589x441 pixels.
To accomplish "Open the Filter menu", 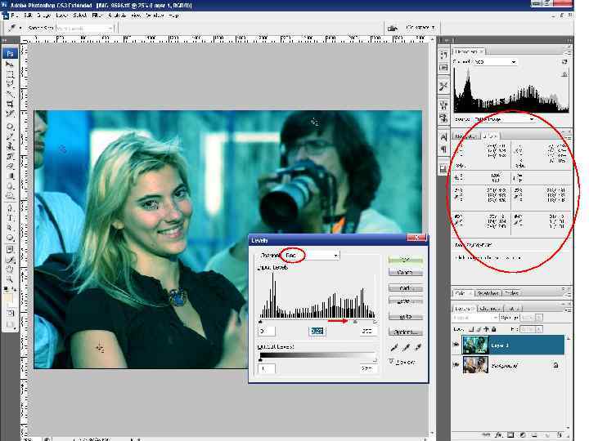I will (97, 15).
